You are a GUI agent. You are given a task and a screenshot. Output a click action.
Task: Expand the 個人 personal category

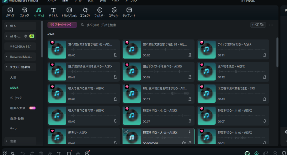pyautogui.click(x=20, y=26)
